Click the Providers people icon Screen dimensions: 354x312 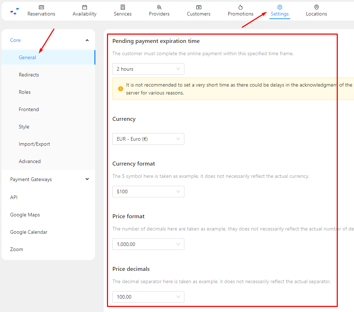(159, 7)
